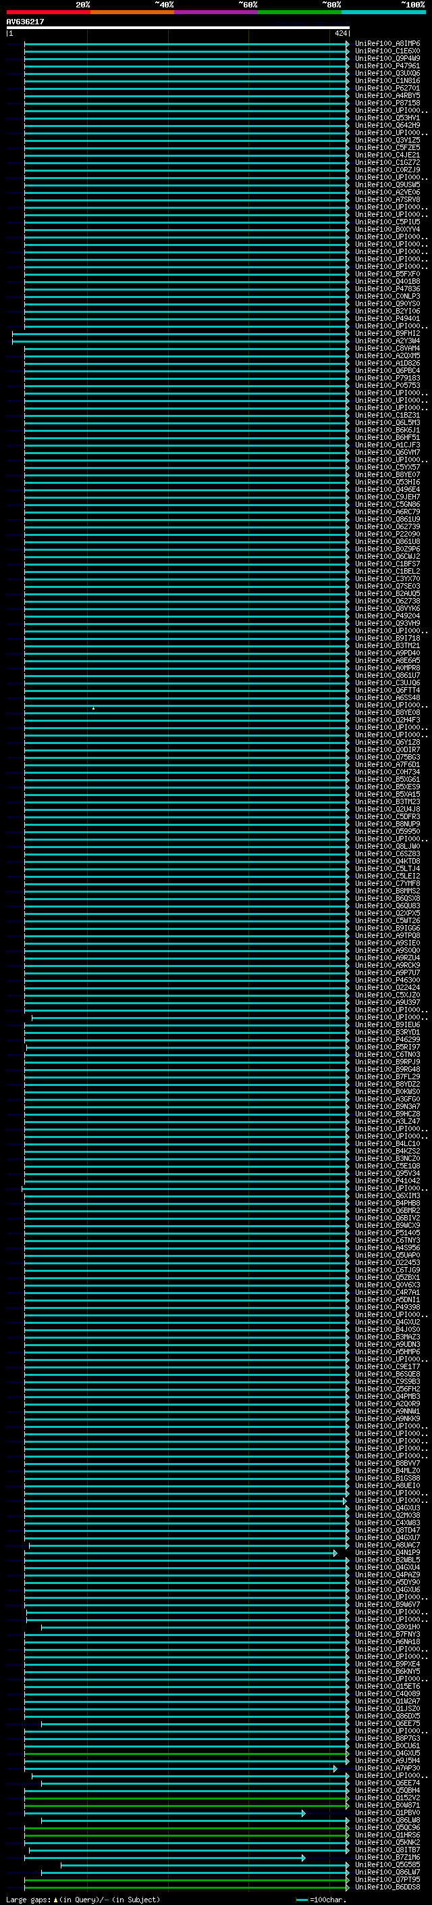
Task: Click the white query sequence bar
Action: (178, 27)
